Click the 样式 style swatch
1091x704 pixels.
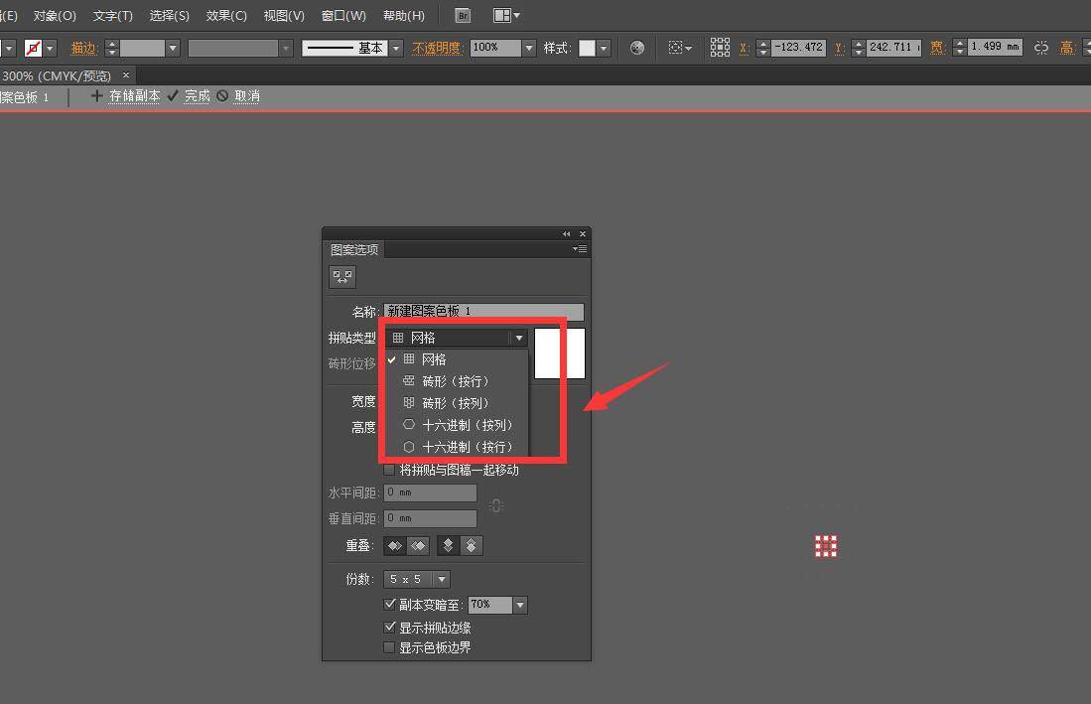587,48
